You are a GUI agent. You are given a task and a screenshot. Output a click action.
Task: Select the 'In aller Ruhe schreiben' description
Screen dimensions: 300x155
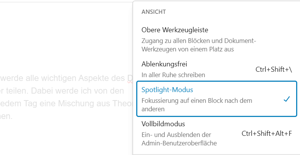tap(173, 75)
